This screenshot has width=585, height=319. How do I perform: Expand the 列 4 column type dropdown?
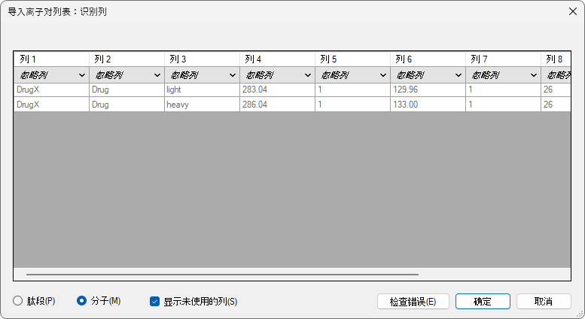click(x=276, y=75)
